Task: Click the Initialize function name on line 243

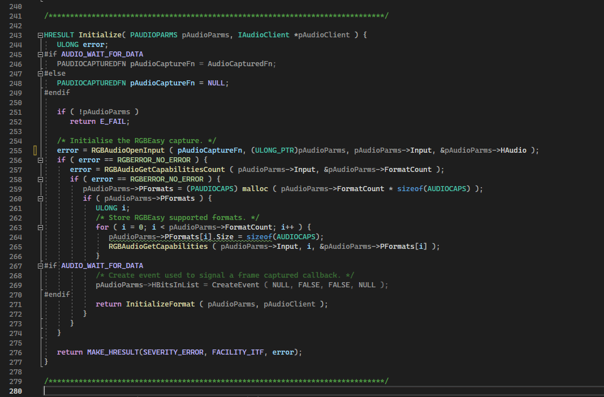Action: pos(100,35)
